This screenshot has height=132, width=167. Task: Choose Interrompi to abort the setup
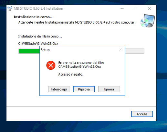(59, 89)
